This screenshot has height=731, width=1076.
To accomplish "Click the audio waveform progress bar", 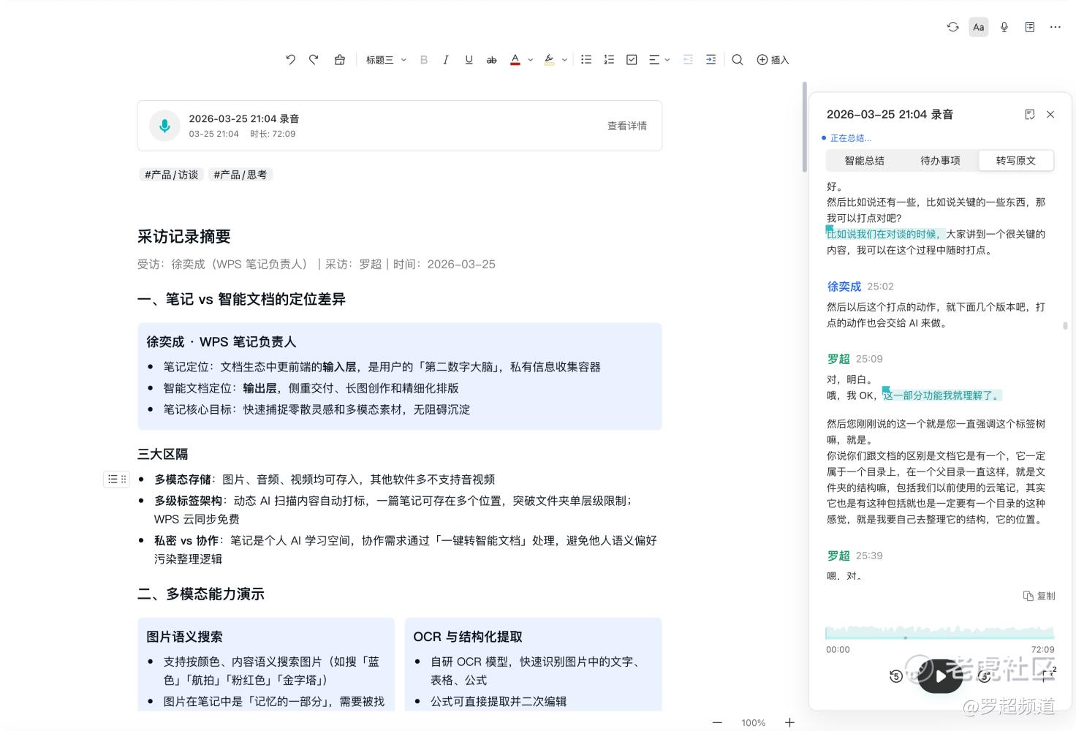I will [939, 632].
